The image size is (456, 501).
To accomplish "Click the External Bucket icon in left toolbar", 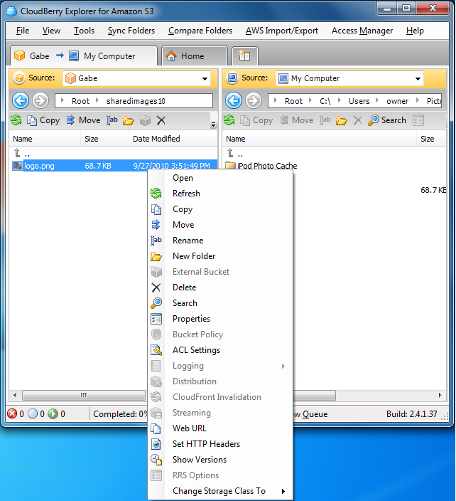I will point(145,120).
